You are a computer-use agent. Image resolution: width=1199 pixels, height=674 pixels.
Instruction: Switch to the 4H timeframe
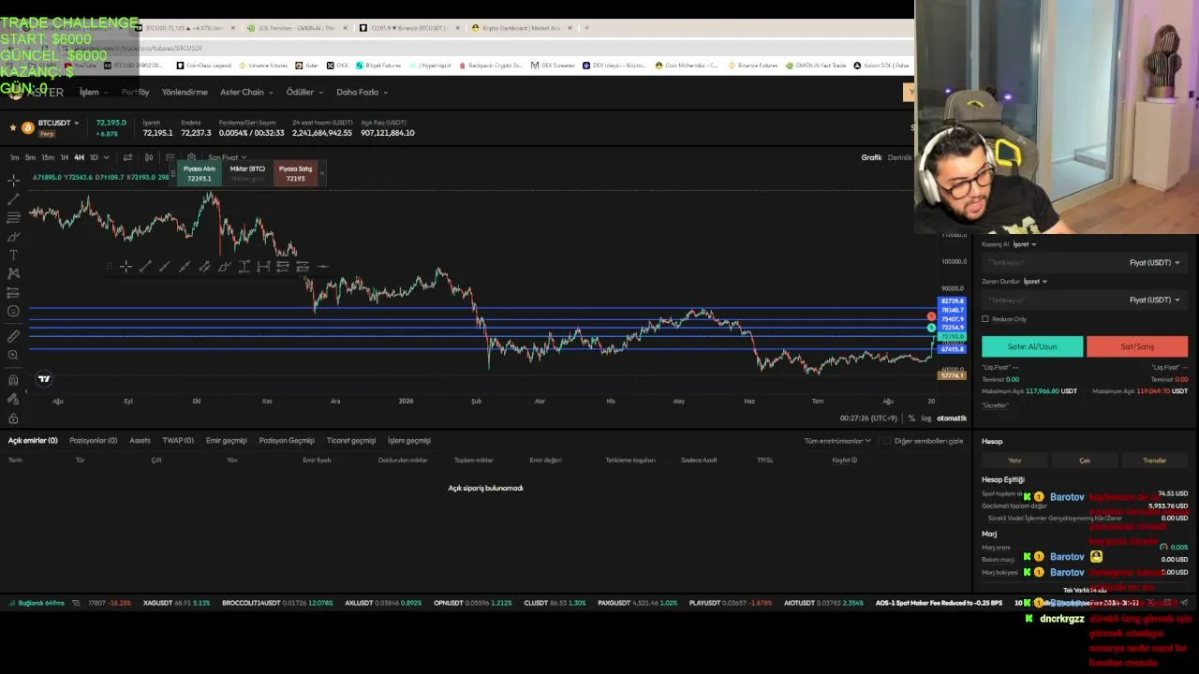pos(79,157)
